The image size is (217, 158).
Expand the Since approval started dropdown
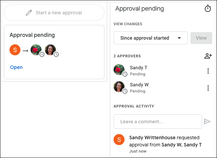pos(151,38)
